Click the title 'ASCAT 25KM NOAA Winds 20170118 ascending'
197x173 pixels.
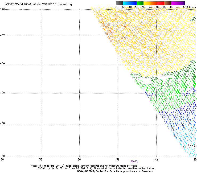tap(38, 5)
